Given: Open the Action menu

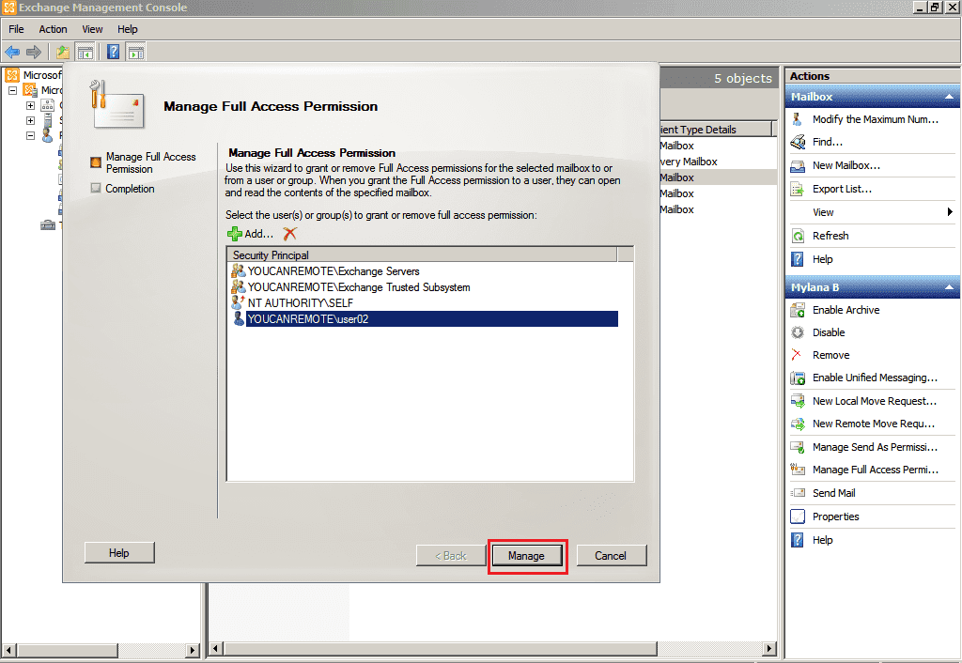Looking at the screenshot, I should 53,29.
